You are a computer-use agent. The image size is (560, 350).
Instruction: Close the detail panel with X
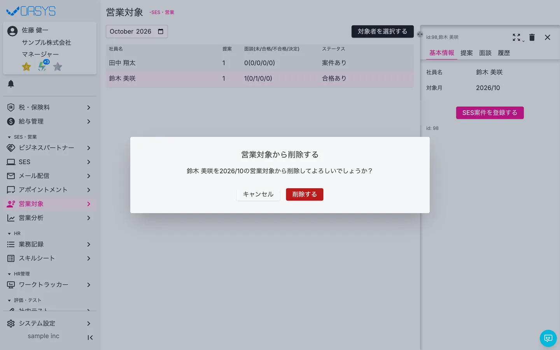(548, 37)
